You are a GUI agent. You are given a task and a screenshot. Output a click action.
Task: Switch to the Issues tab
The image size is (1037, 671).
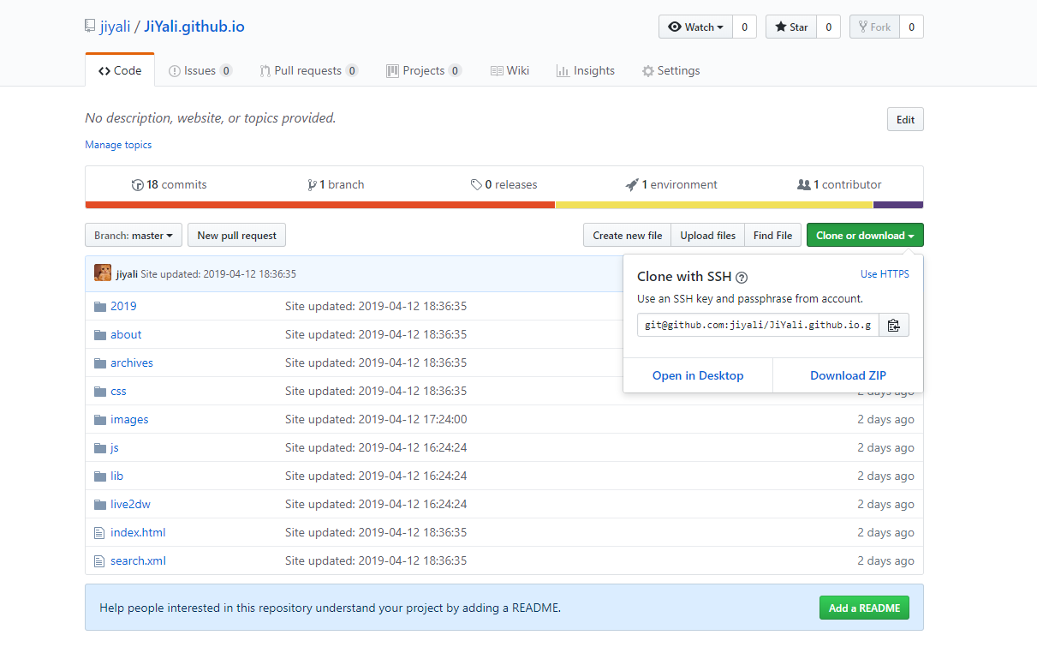pyautogui.click(x=200, y=70)
